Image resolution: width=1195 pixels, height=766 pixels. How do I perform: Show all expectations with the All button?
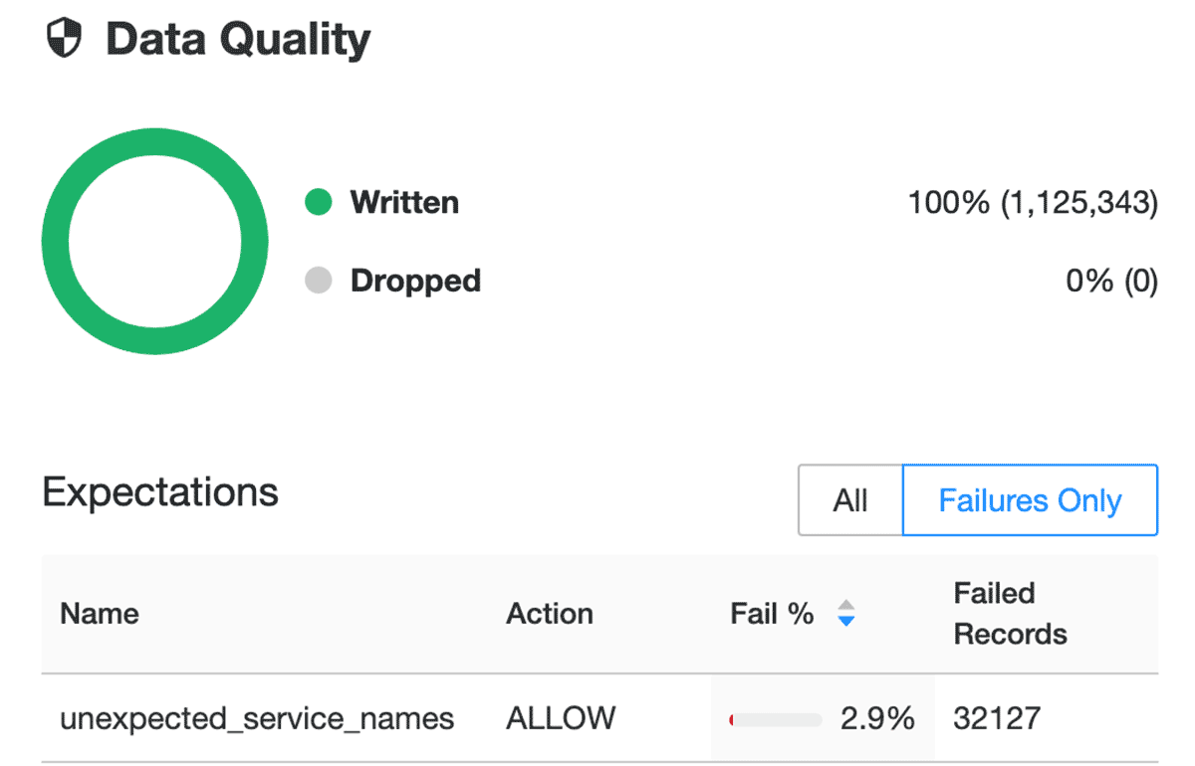[849, 499]
